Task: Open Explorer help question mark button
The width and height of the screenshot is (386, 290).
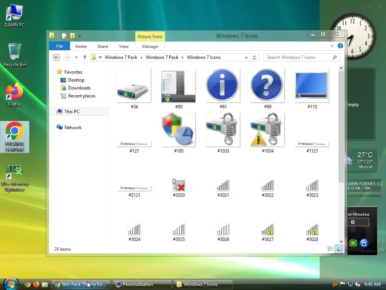Action: pyautogui.click(x=340, y=46)
